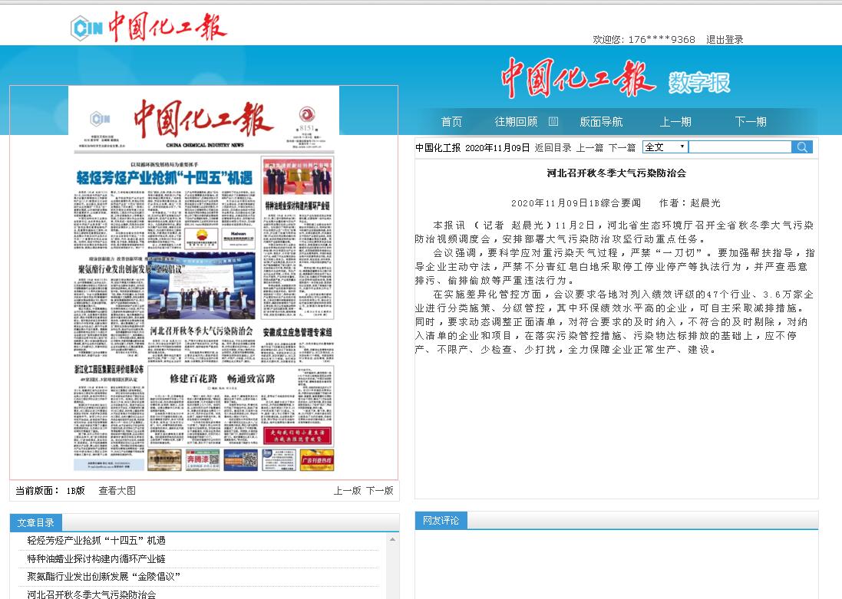Open the 全文 search scope dropdown
Viewport: 842px width, 599px height.
(665, 147)
